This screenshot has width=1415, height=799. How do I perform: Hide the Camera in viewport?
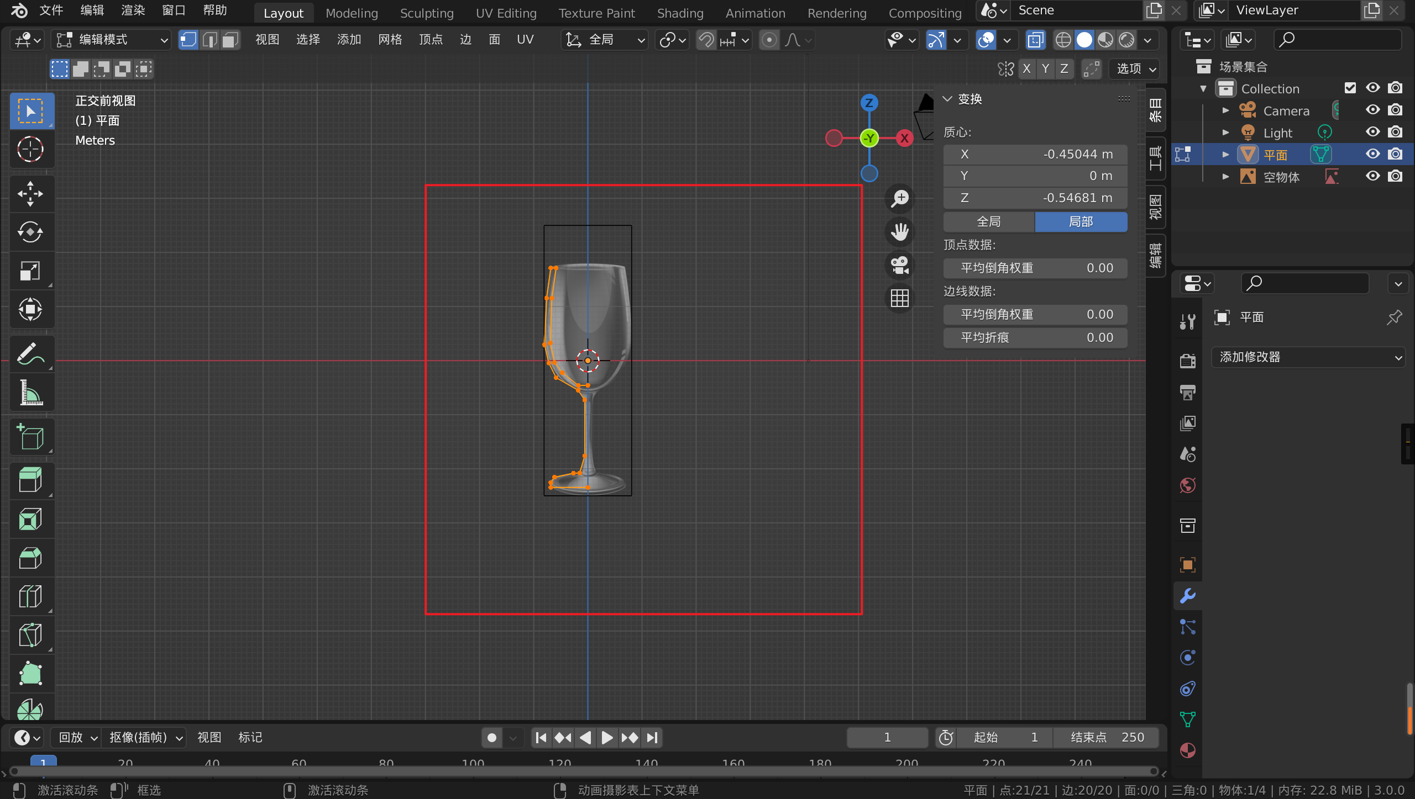coord(1372,110)
